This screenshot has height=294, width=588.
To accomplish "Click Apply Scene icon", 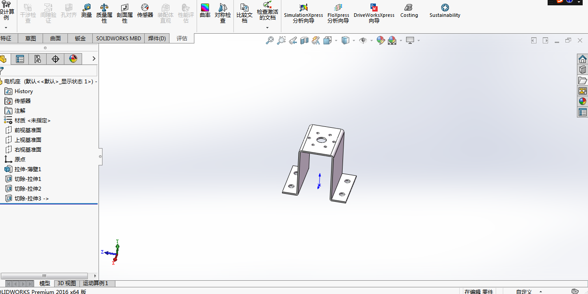I will 392,41.
